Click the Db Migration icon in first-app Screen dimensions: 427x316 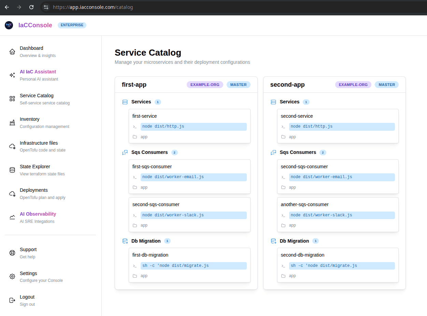(125, 241)
